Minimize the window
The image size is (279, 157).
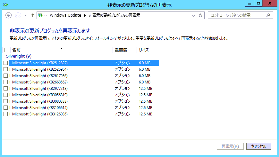(x=249, y=4)
